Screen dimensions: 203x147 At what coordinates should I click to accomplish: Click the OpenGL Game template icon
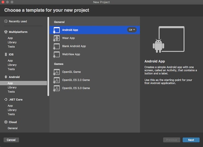(x=57, y=72)
